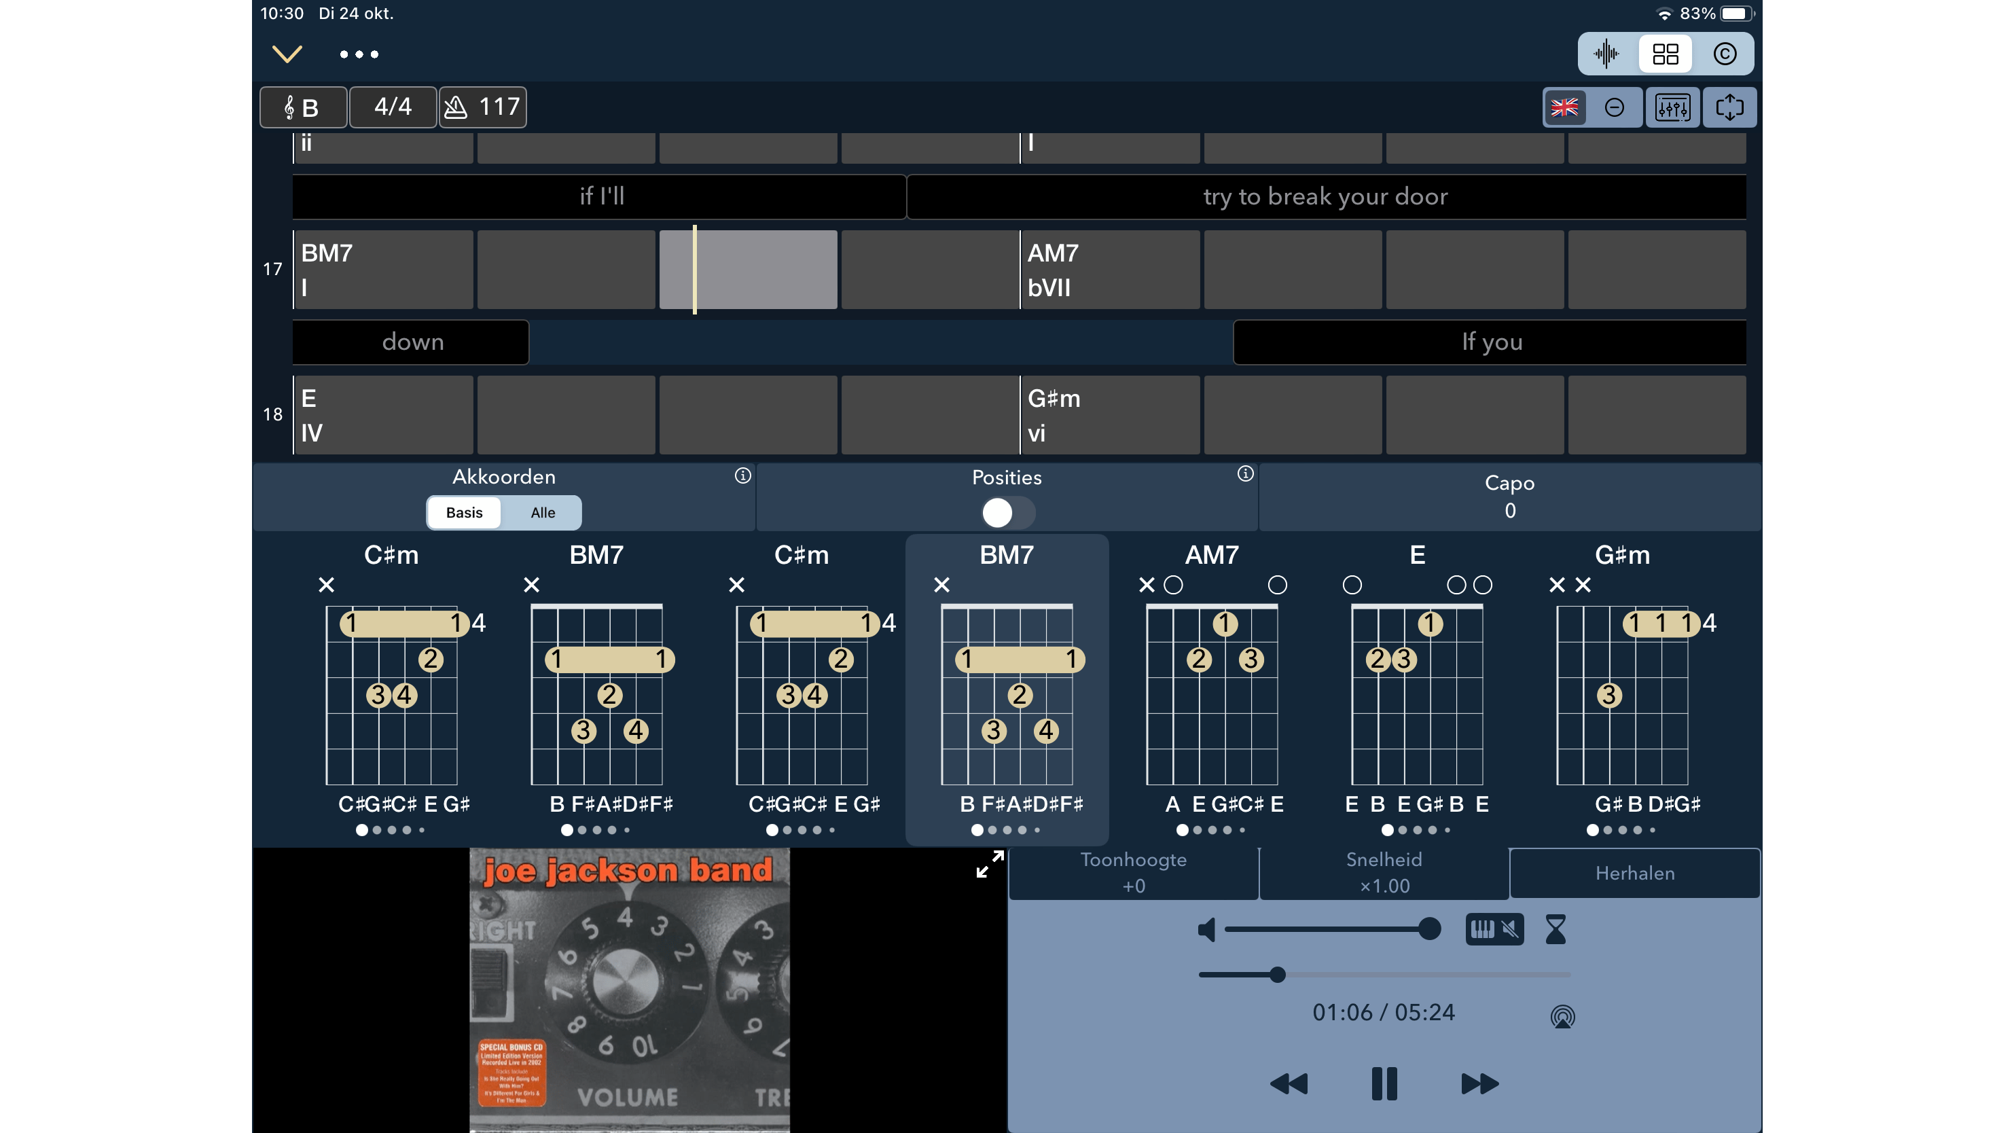Screen dimensions: 2014x1133
Task: Expand the album video to fullscreen
Action: click(x=989, y=864)
